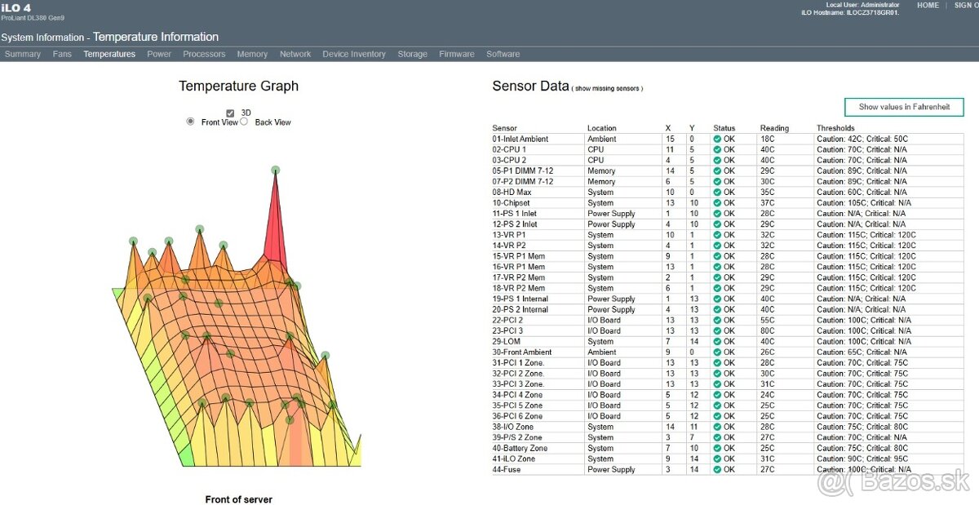Open the Fans tab

pos(62,54)
